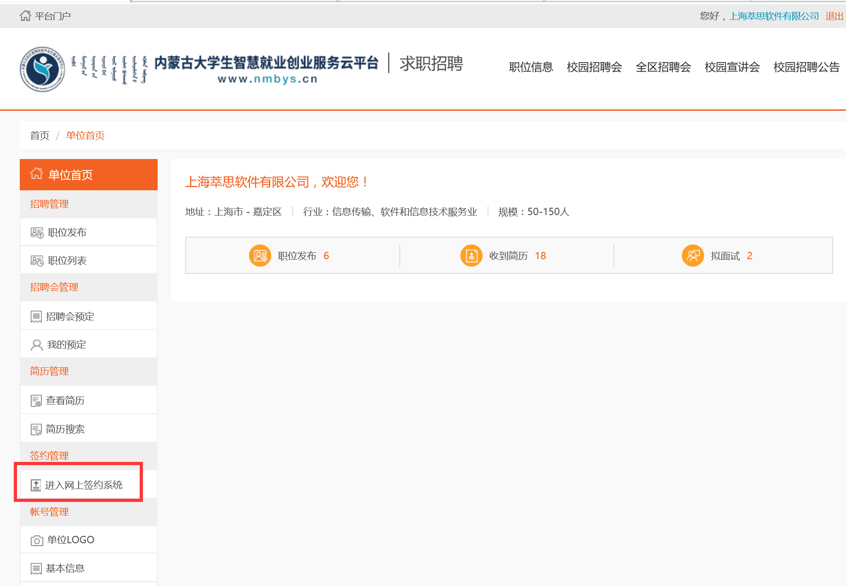Click the 帐号管理 section heading
This screenshot has height=586, width=846.
49,512
